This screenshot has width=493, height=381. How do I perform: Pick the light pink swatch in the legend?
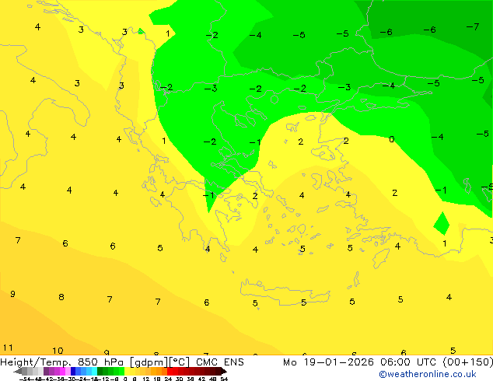point(68,372)
